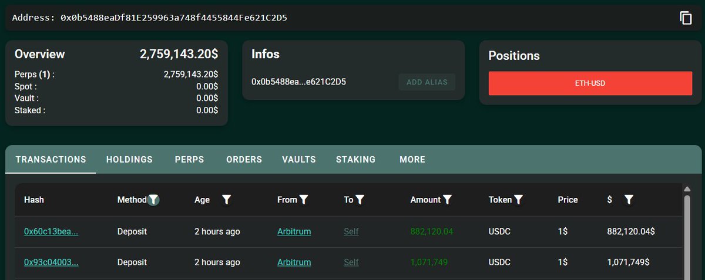Open the More tab
The height and width of the screenshot is (280, 705).
tap(412, 160)
